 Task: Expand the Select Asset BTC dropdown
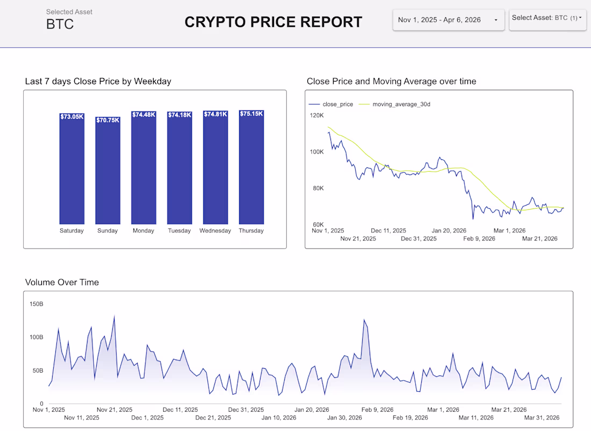(x=547, y=19)
